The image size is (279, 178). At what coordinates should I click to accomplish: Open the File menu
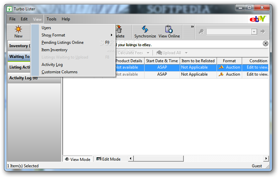pos(12,19)
